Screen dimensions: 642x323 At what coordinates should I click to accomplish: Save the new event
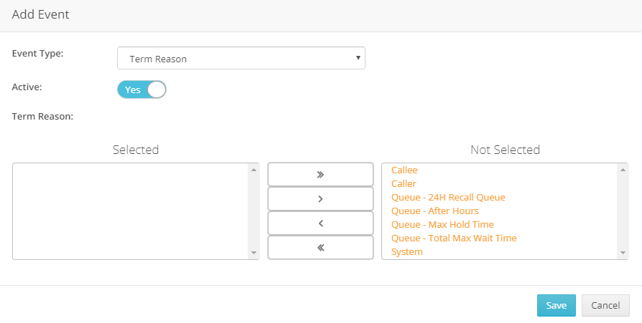click(556, 305)
